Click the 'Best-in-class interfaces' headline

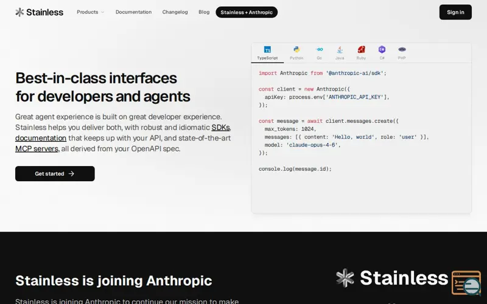pos(96,78)
